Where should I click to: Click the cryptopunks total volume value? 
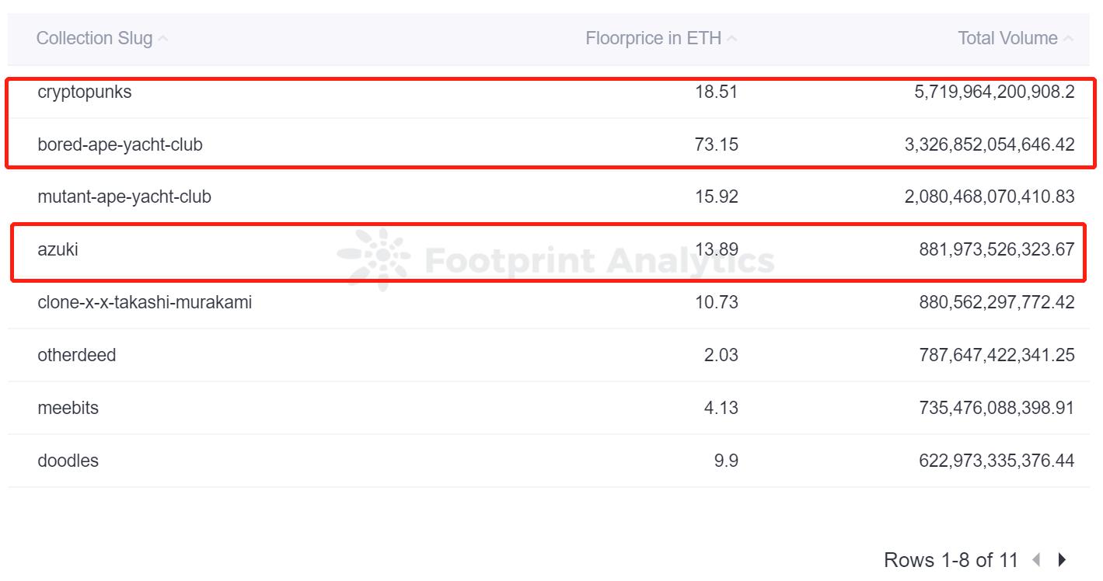(x=994, y=92)
